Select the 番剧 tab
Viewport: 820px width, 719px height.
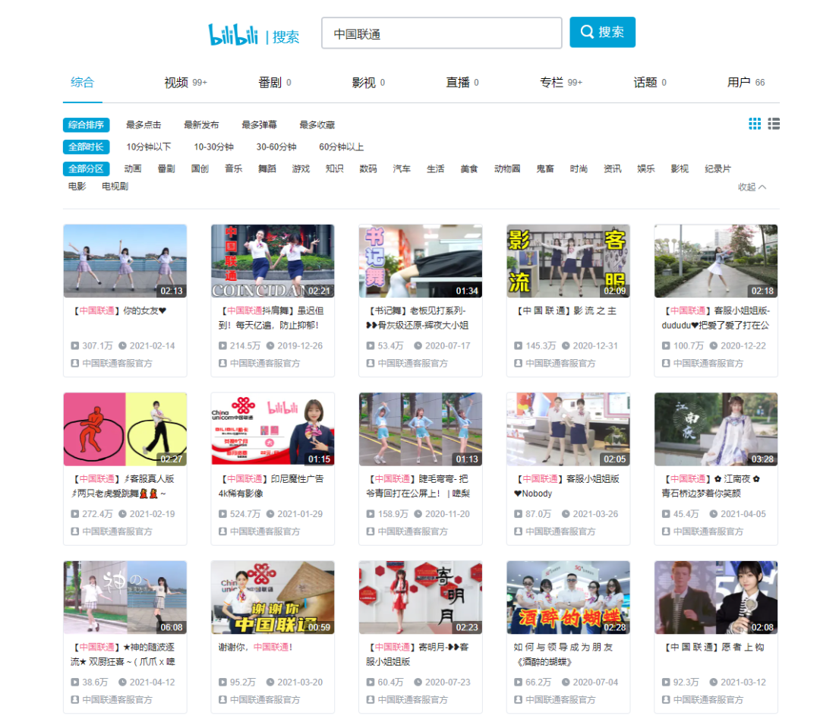275,83
